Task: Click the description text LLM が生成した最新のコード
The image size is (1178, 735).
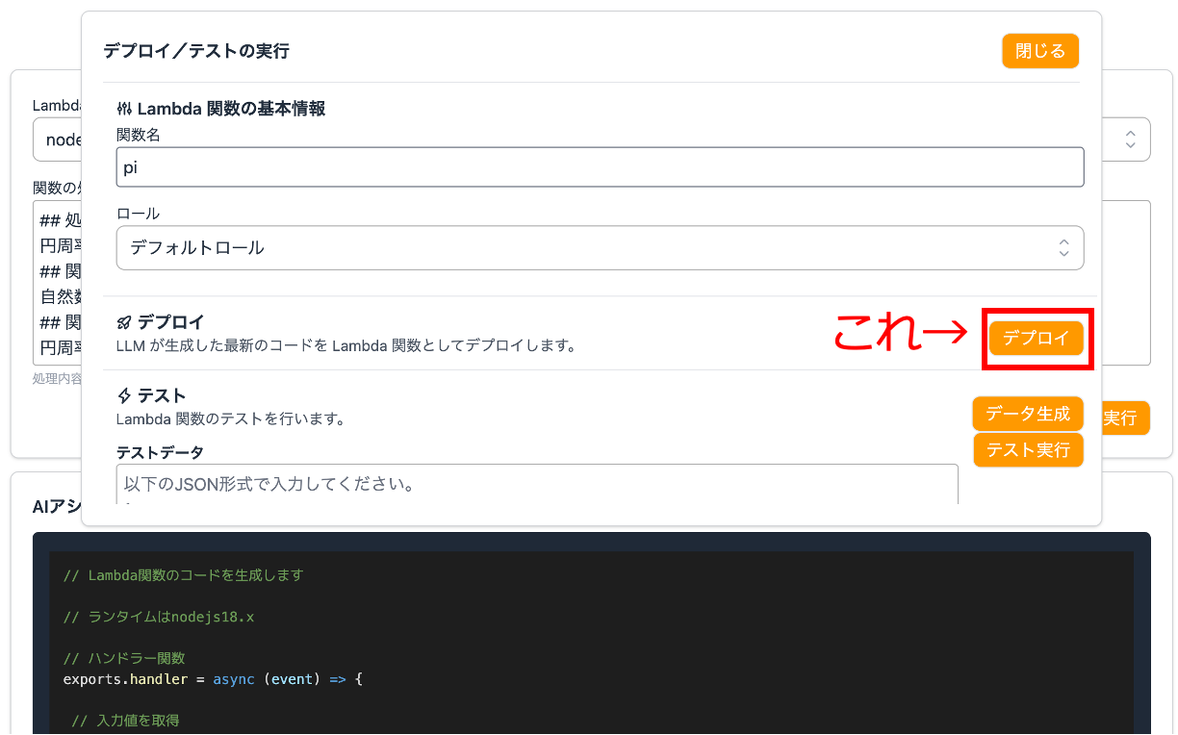Action: [346, 345]
